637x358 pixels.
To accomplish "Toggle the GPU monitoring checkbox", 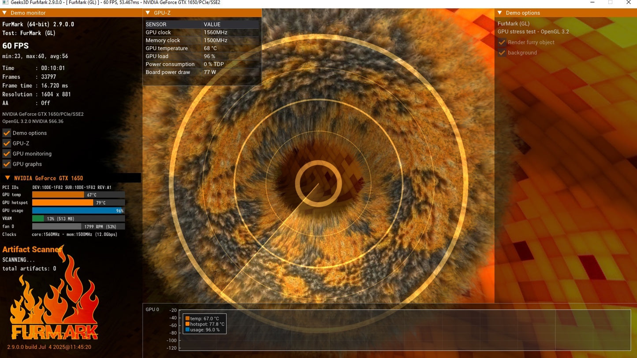I will [x=7, y=154].
